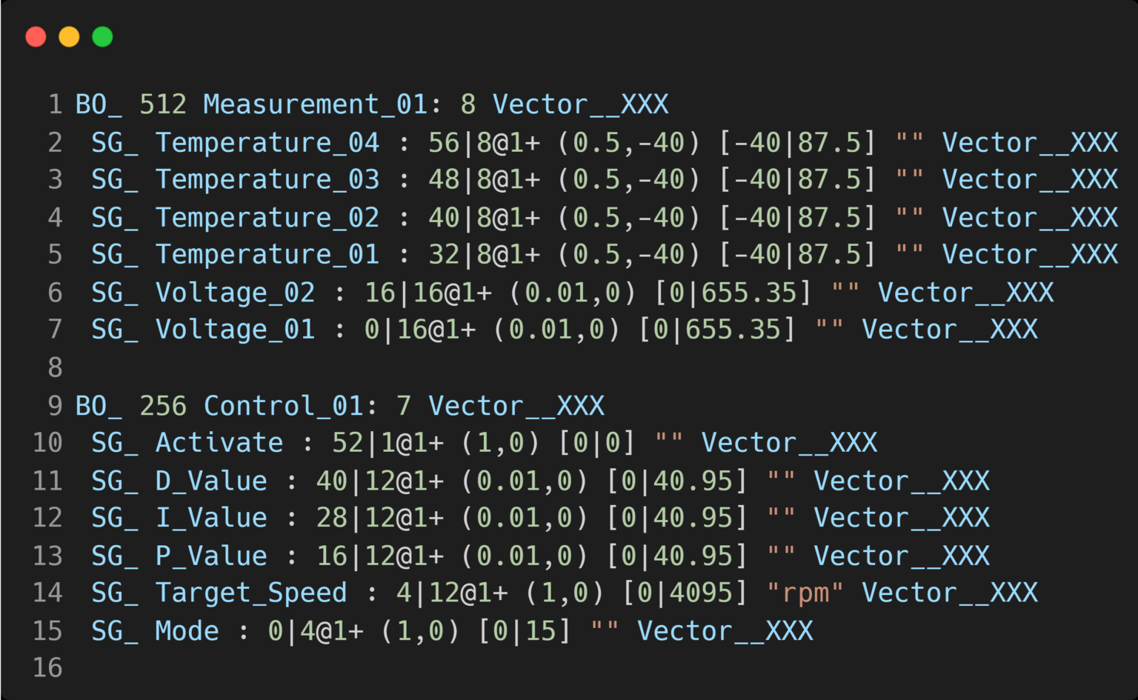Image resolution: width=1138 pixels, height=700 pixels.
Task: Click the "rpm" unit string
Action: pos(805,593)
